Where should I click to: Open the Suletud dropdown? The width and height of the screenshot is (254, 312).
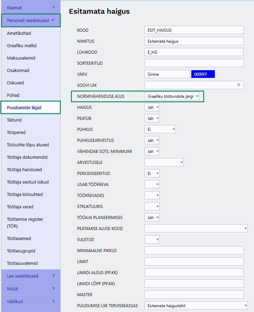coord(152,239)
